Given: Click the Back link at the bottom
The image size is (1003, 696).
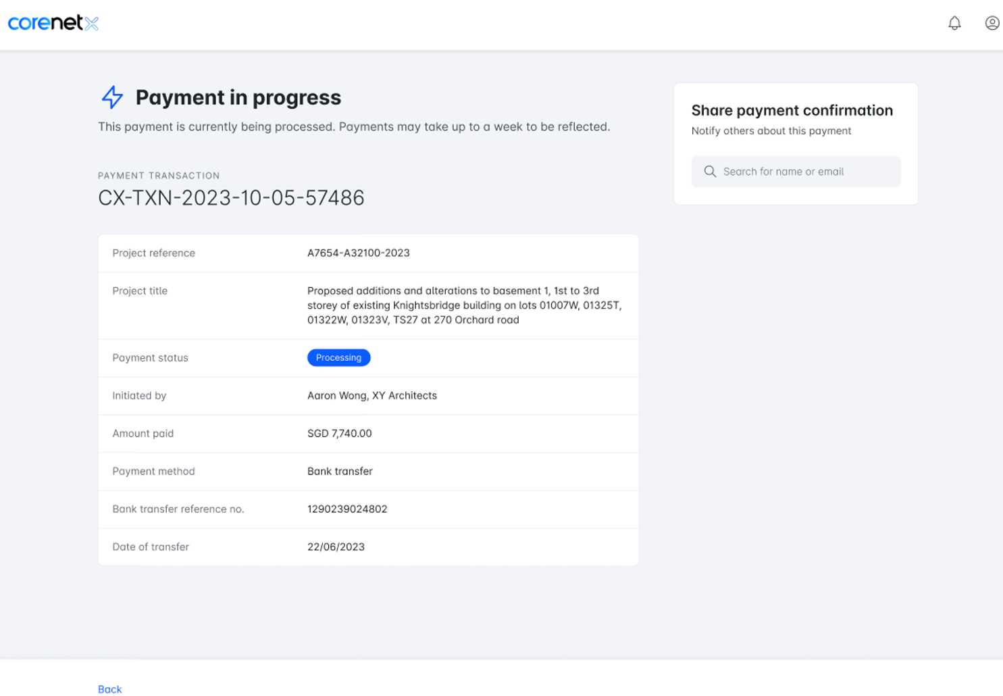Looking at the screenshot, I should pos(109,689).
